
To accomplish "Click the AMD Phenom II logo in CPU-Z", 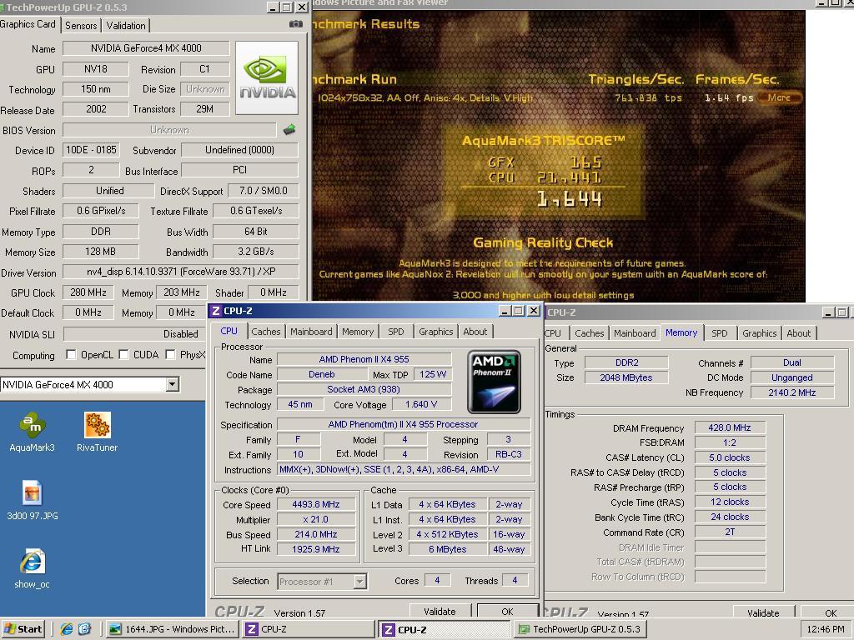I will coord(494,382).
